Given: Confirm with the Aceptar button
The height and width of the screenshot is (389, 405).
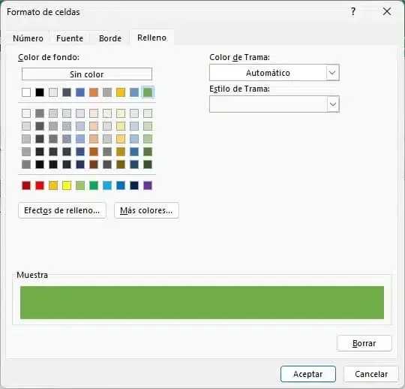Looking at the screenshot, I should point(308,374).
